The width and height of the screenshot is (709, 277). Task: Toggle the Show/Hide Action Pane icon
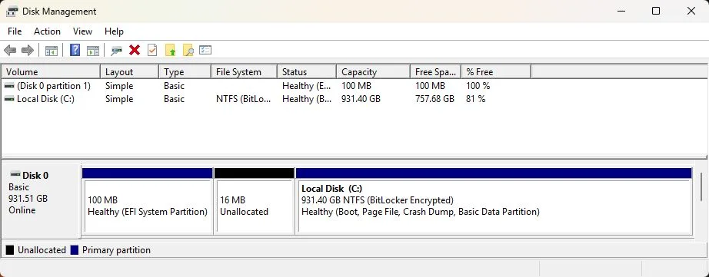(x=93, y=50)
